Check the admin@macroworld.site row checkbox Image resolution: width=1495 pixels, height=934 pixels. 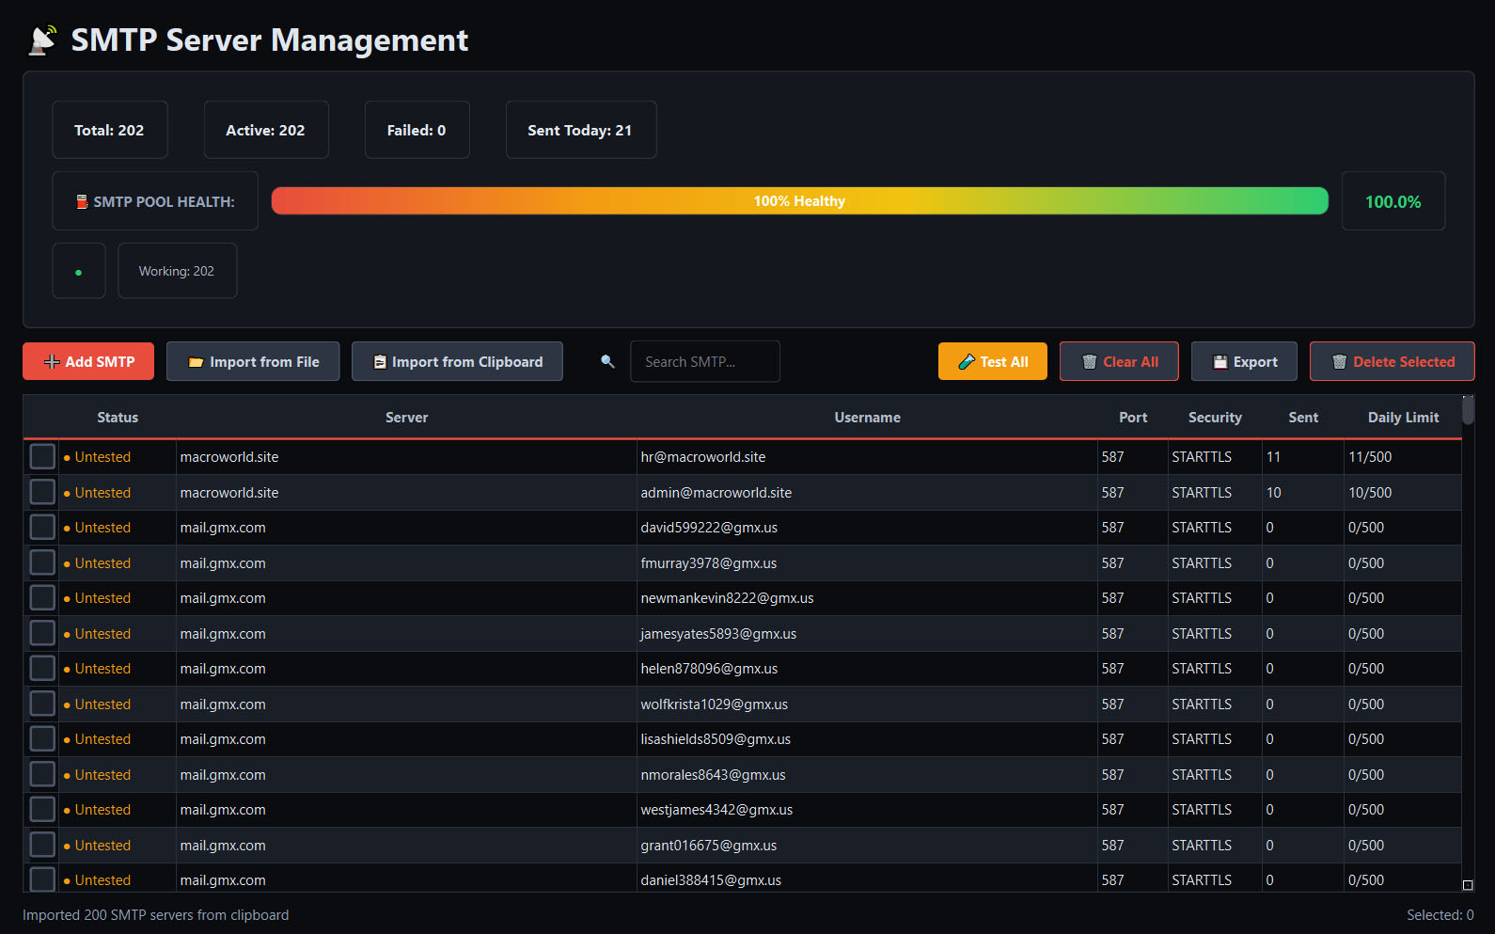coord(42,492)
